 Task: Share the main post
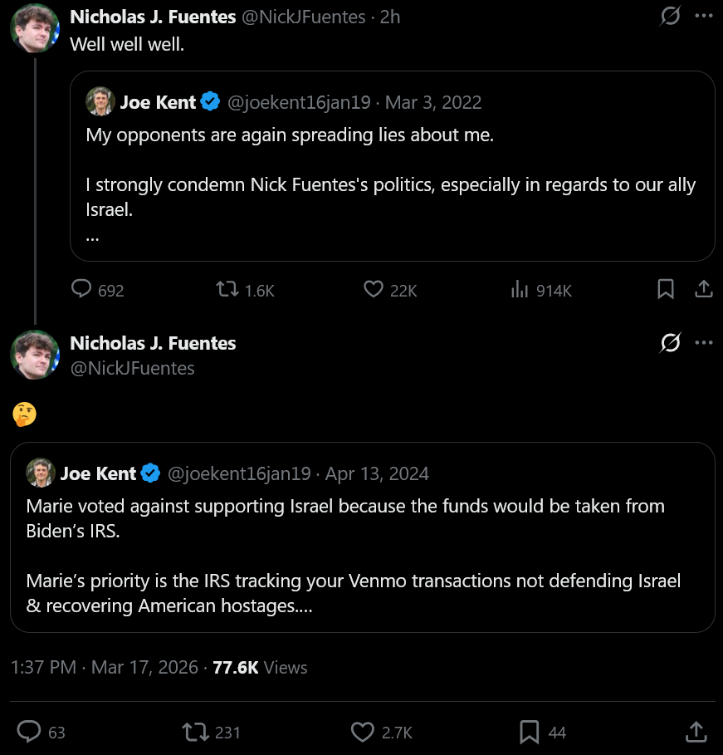(695, 731)
